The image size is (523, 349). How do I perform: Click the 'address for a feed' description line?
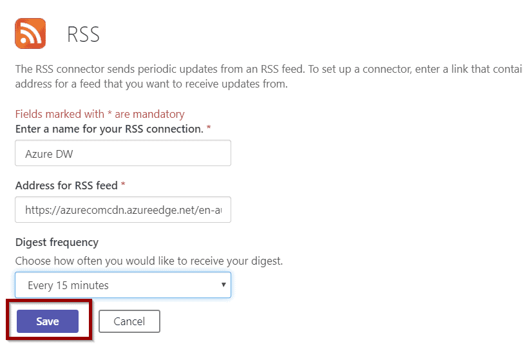151,84
